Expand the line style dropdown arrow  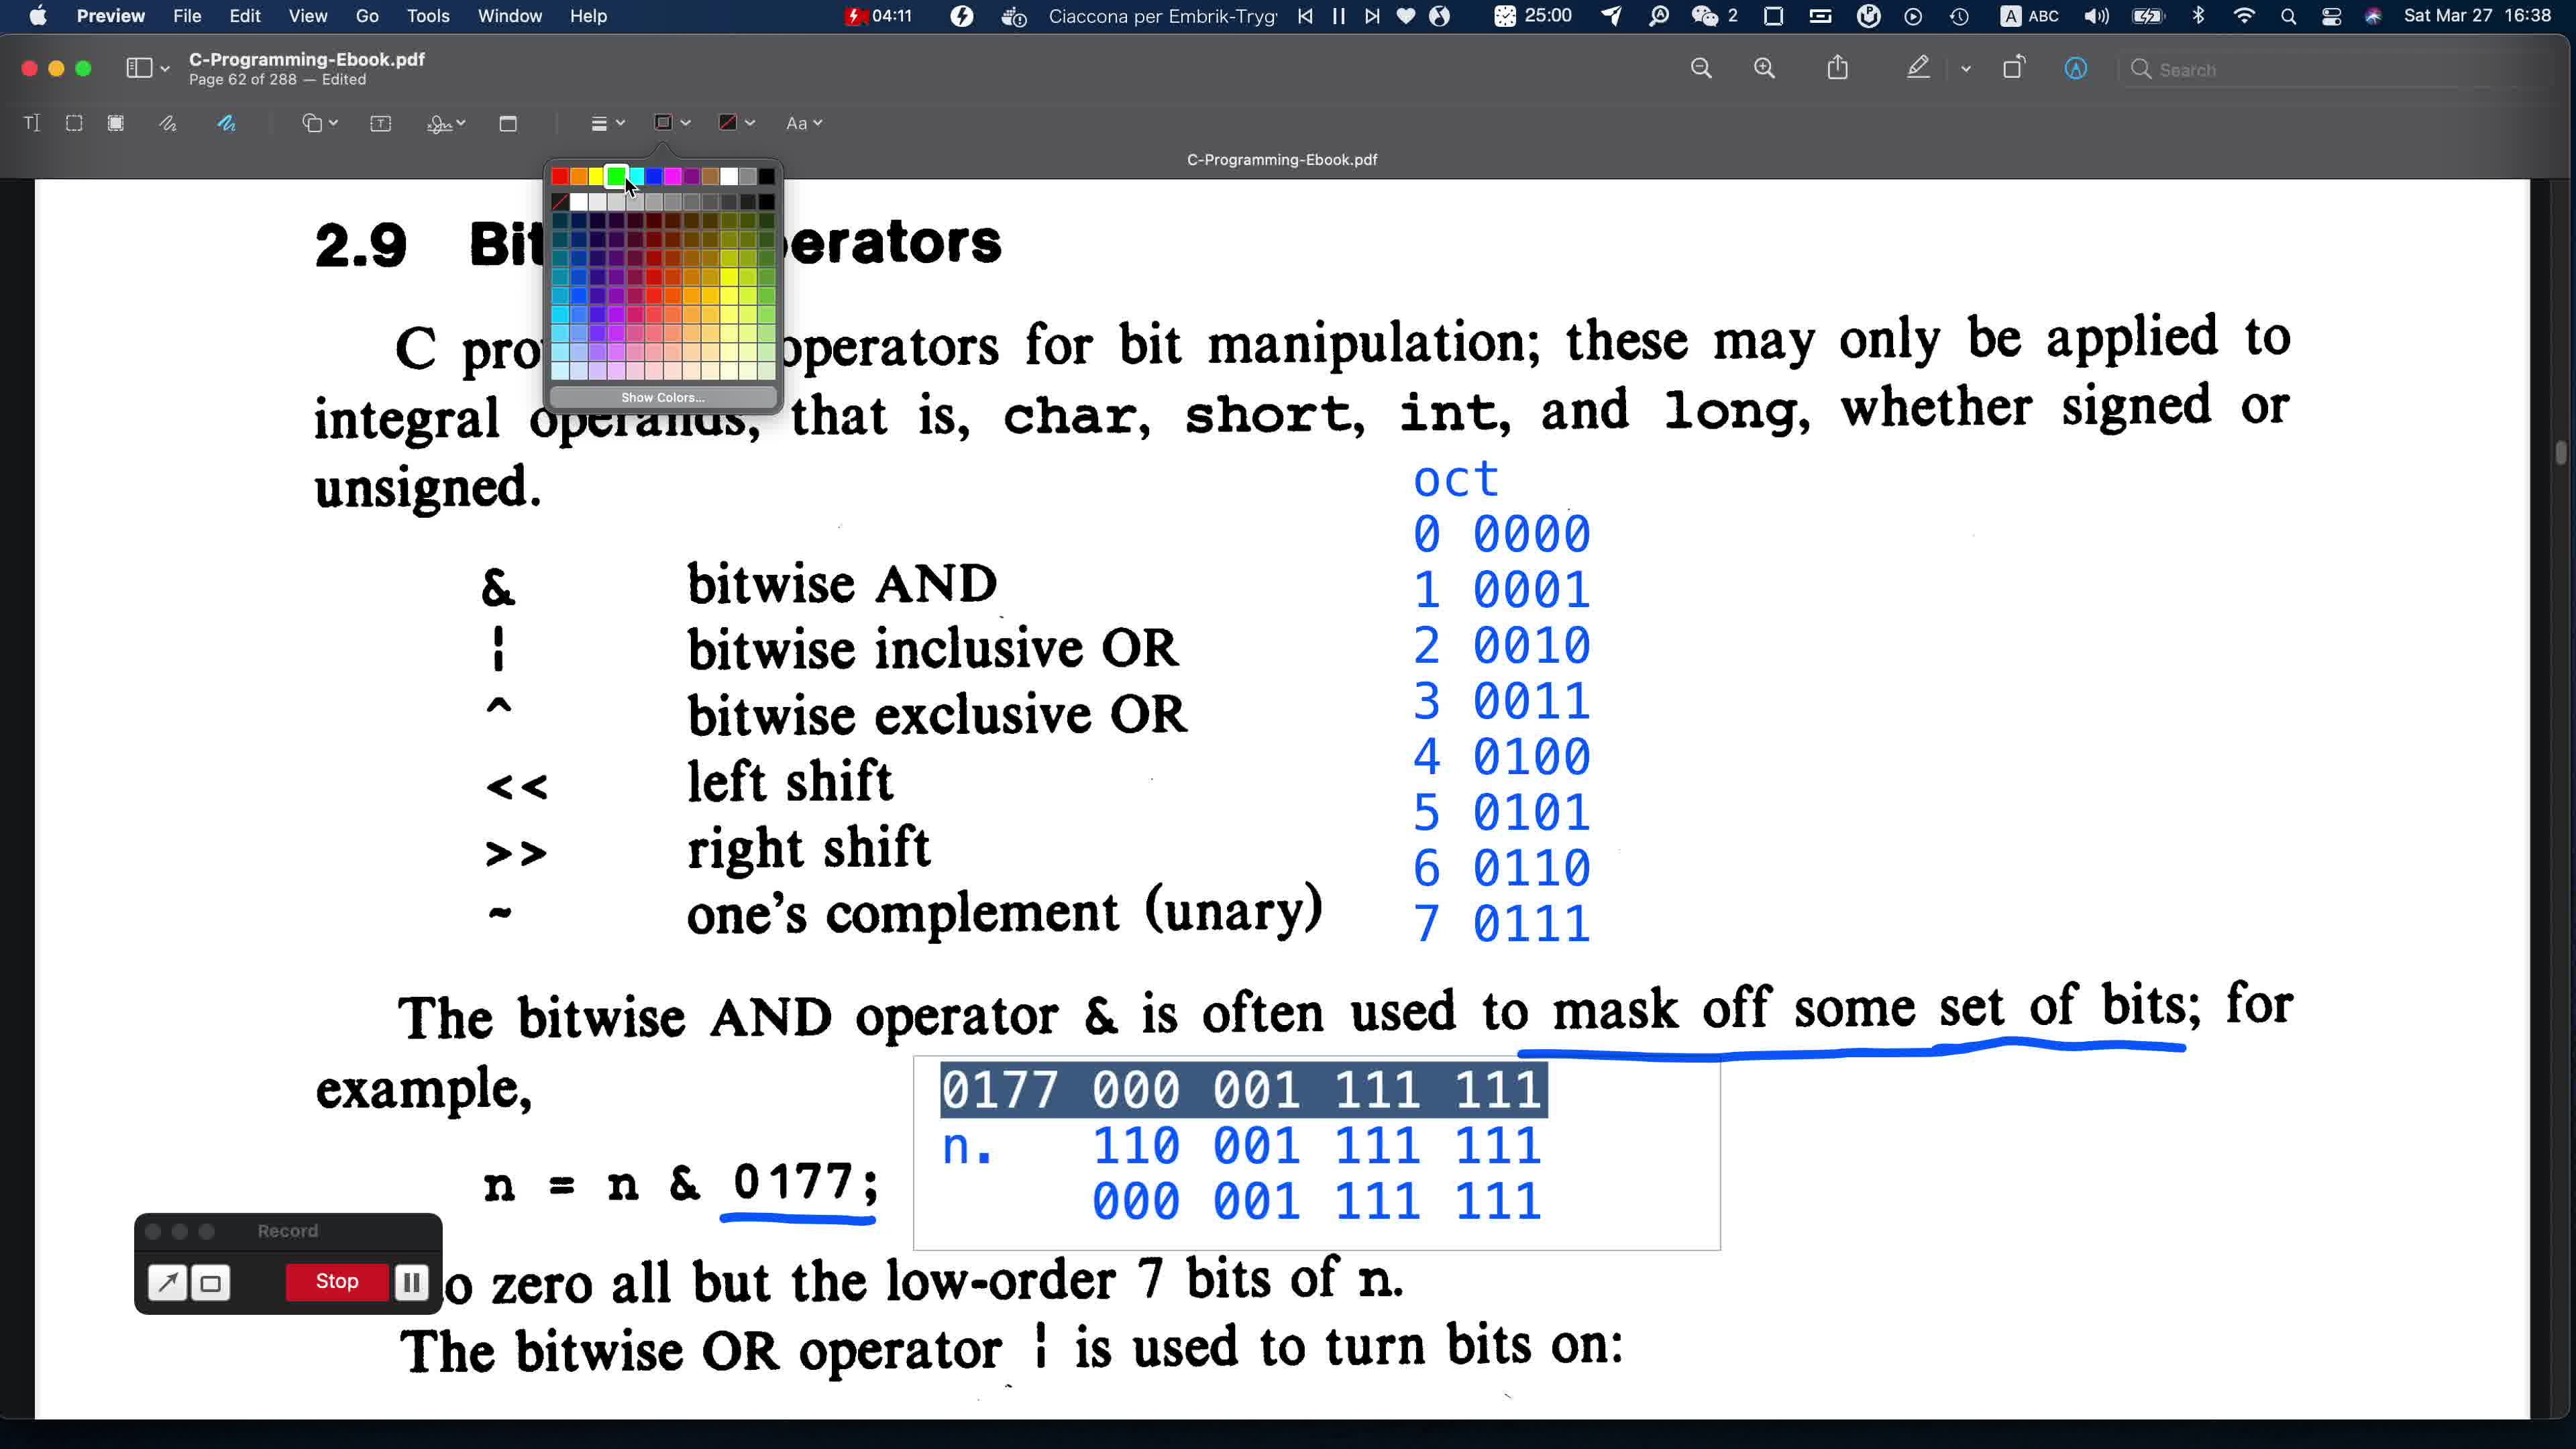click(621, 122)
